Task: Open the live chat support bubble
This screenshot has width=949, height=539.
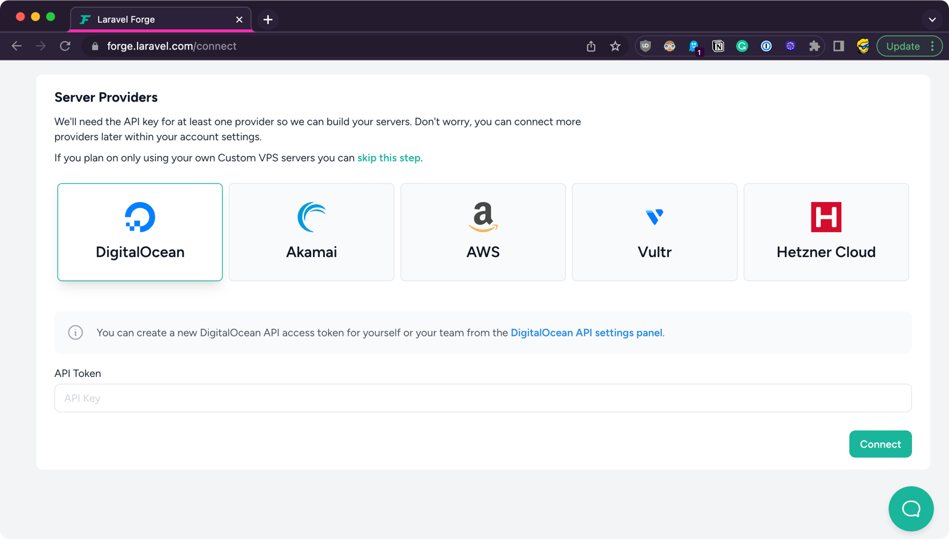Action: point(911,509)
